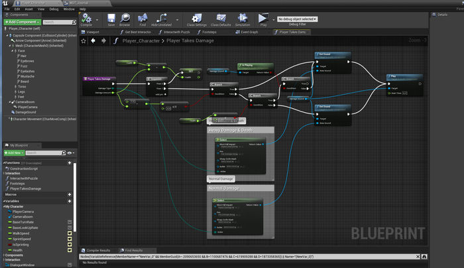Open My Blueprint view options eye
Viewport: 464px width, 268px height.
[70, 153]
